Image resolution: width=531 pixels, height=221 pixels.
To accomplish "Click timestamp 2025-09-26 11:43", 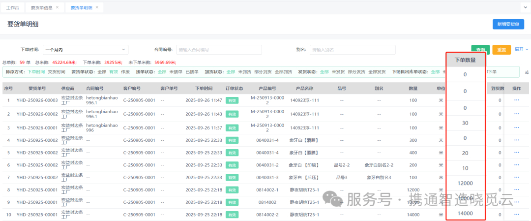I will pos(204,114).
